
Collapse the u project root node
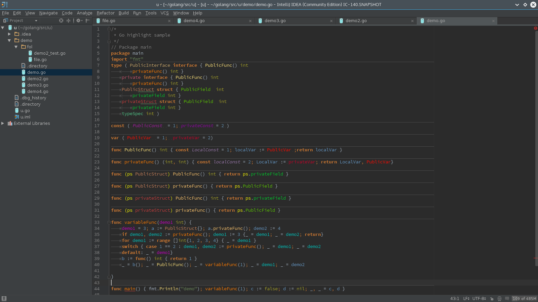[x=3, y=28]
